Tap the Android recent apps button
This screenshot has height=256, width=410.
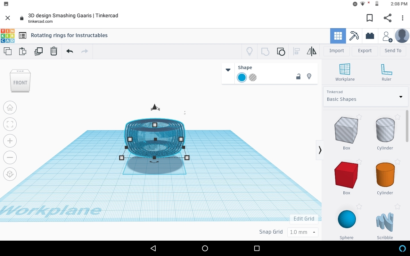(257, 248)
